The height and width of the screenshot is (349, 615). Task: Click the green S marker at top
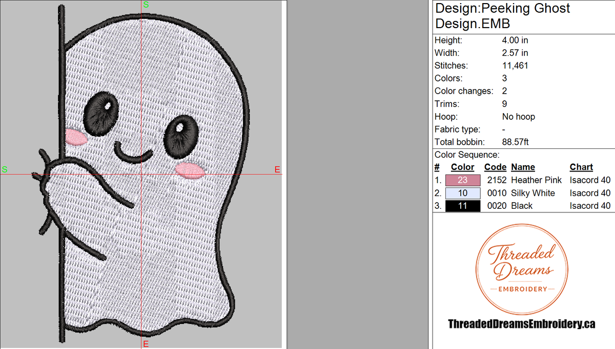[x=146, y=5]
